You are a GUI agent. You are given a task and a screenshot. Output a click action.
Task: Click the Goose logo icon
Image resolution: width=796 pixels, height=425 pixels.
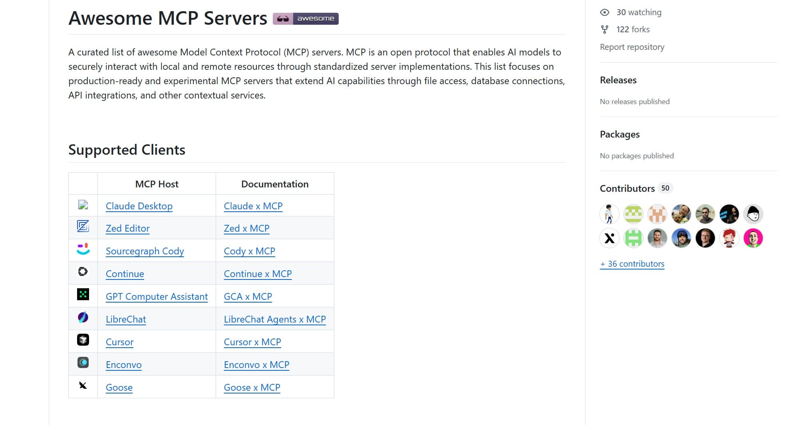(83, 385)
